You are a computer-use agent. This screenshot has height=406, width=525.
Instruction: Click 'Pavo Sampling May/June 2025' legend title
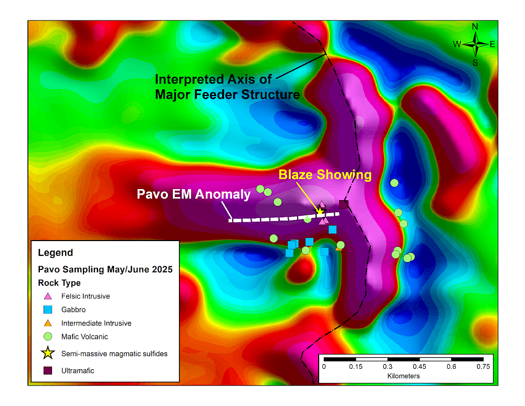tap(105, 270)
